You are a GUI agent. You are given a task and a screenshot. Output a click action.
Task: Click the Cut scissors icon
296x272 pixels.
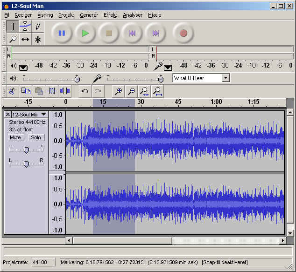[12, 91]
